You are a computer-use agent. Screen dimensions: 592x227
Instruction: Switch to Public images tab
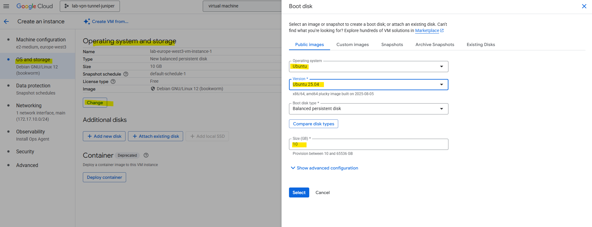tap(310, 44)
